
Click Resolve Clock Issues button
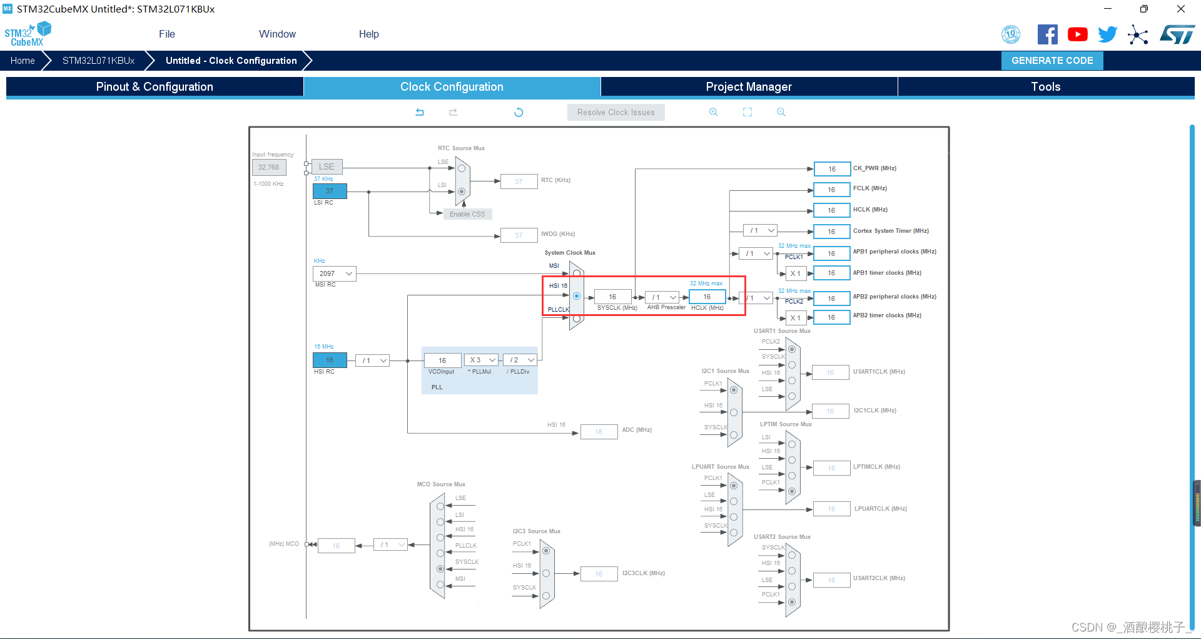[x=616, y=112]
